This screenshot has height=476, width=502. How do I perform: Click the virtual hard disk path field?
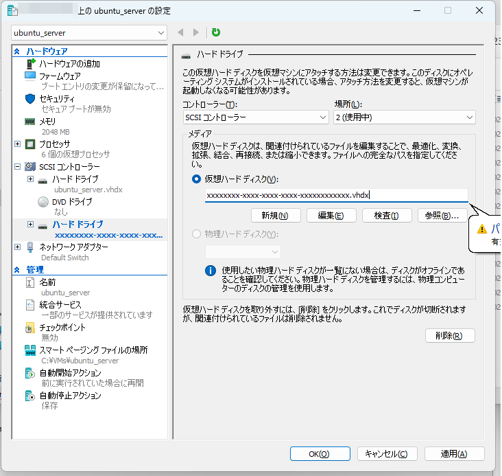336,195
